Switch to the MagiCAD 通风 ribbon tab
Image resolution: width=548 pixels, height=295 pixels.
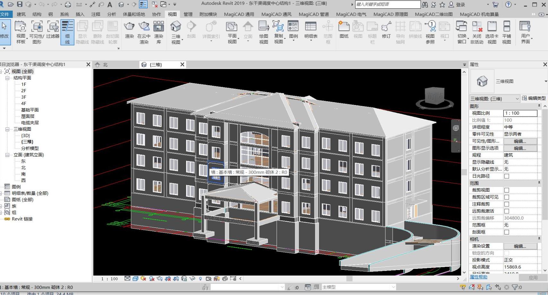276,14
